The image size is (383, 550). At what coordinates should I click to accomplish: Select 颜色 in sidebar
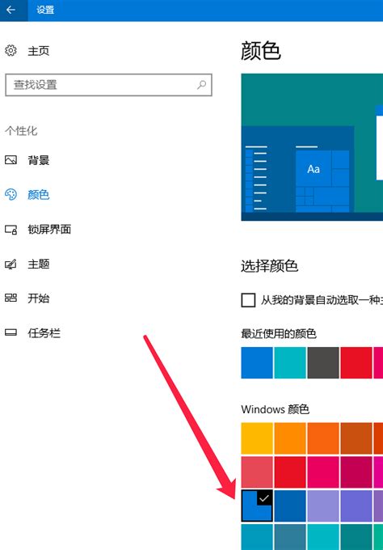(39, 195)
